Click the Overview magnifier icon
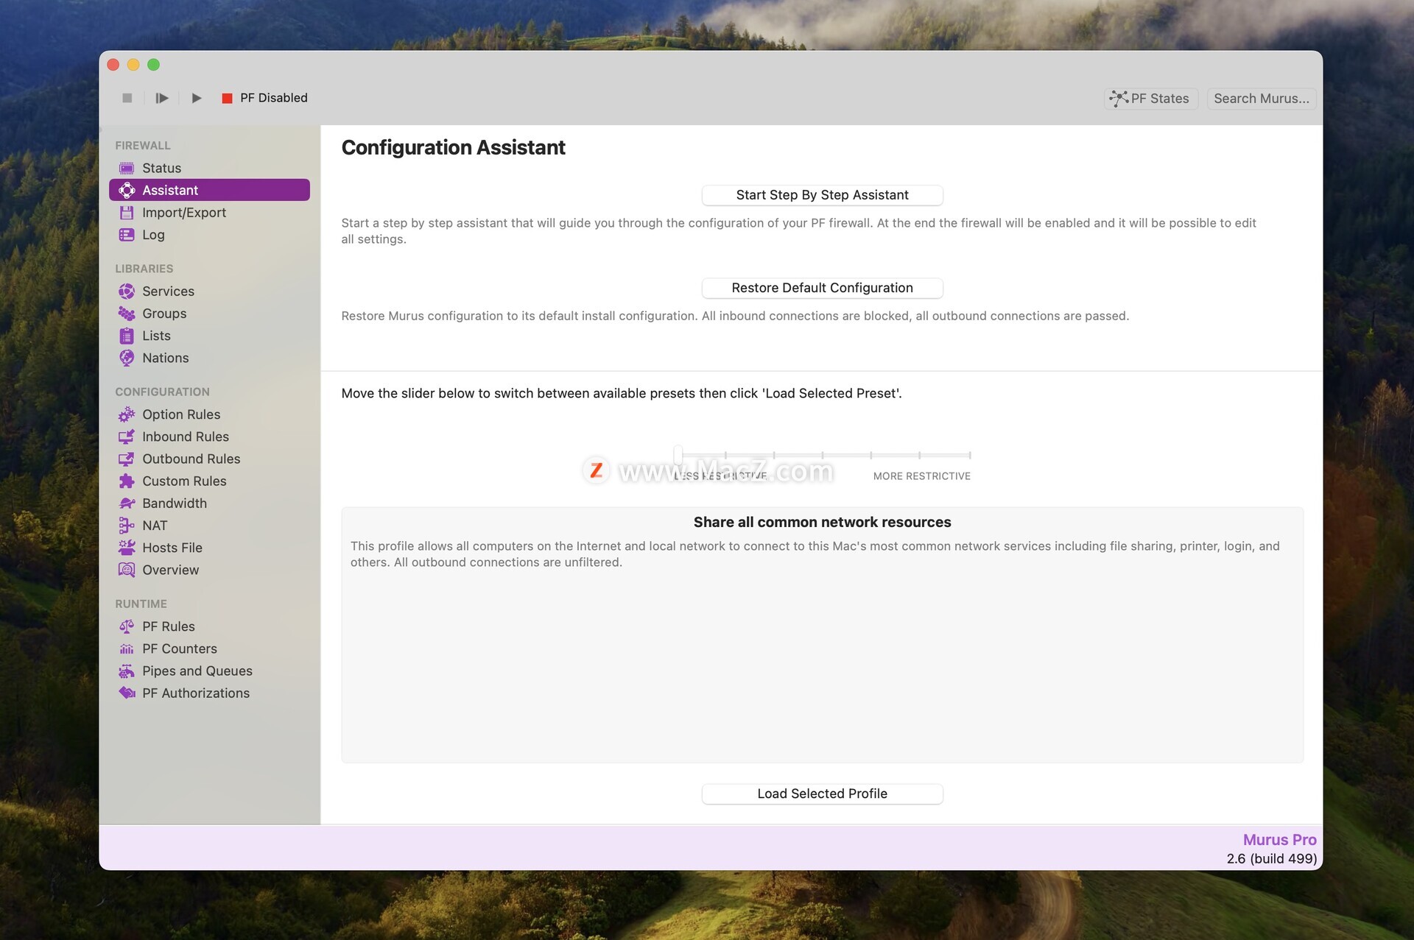 tap(127, 570)
